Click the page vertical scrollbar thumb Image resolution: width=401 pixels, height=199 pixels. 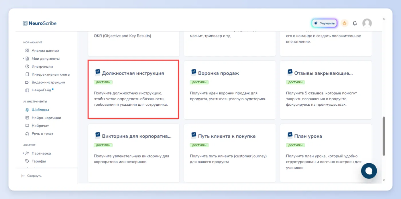point(384,136)
